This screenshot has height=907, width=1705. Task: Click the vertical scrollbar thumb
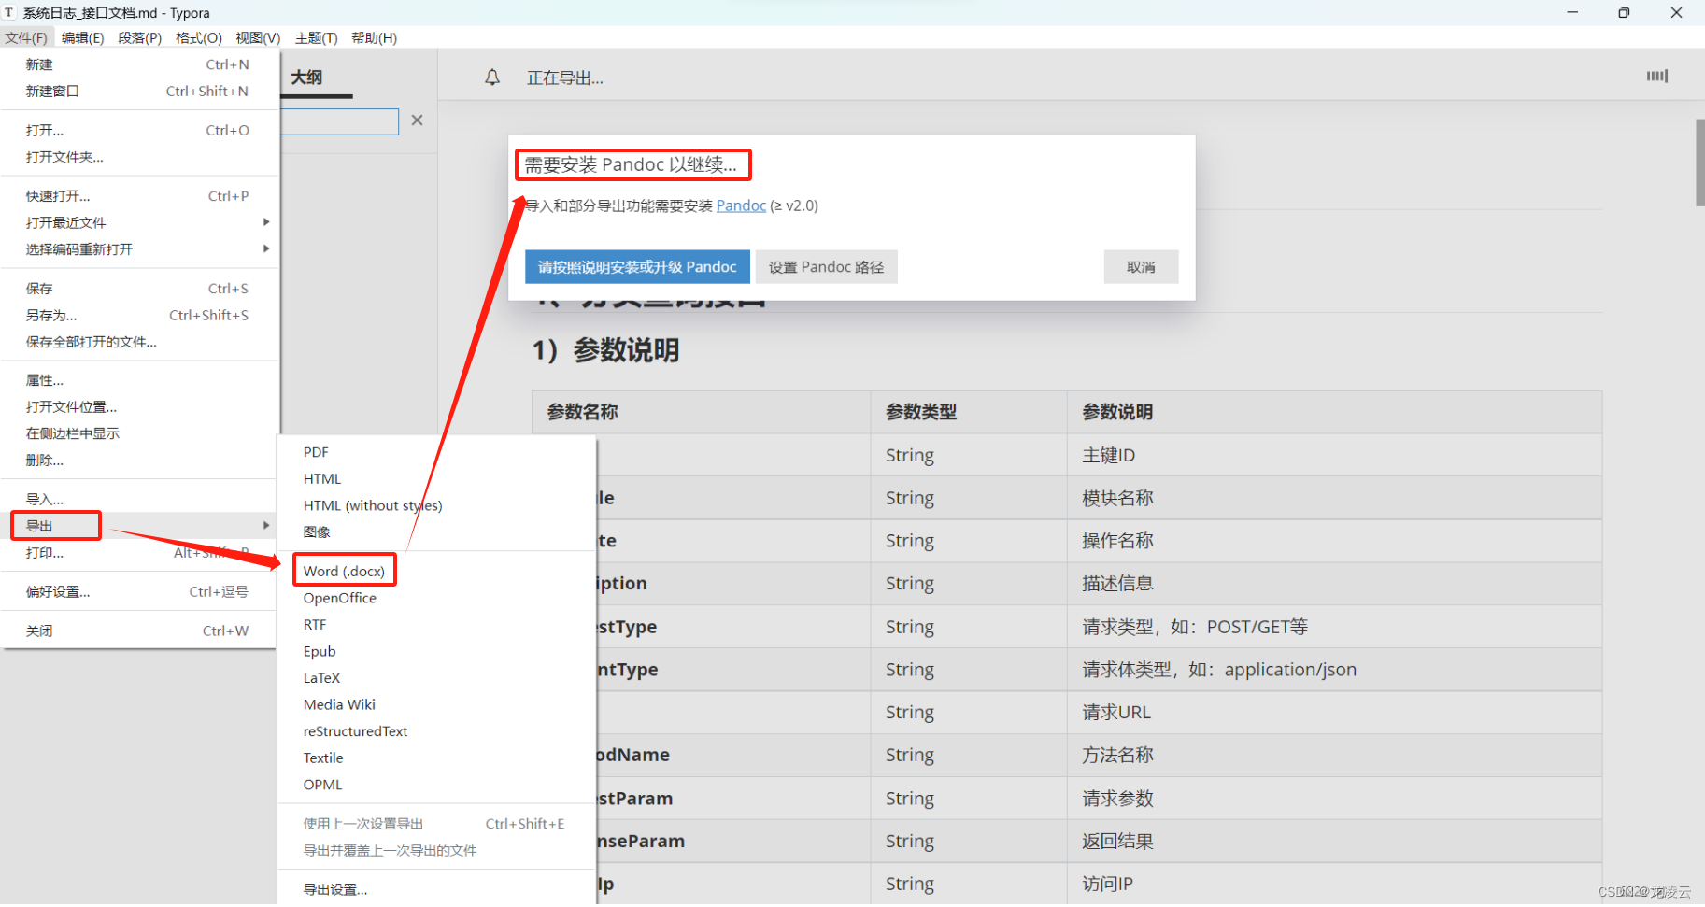click(1699, 163)
